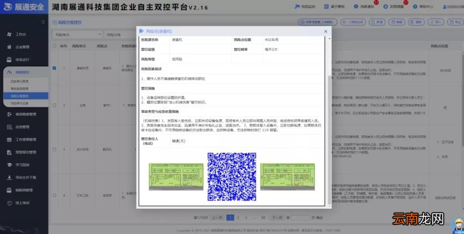Open 帮助中心 in the top bar
The height and width of the screenshot is (234, 464).
(423, 6)
